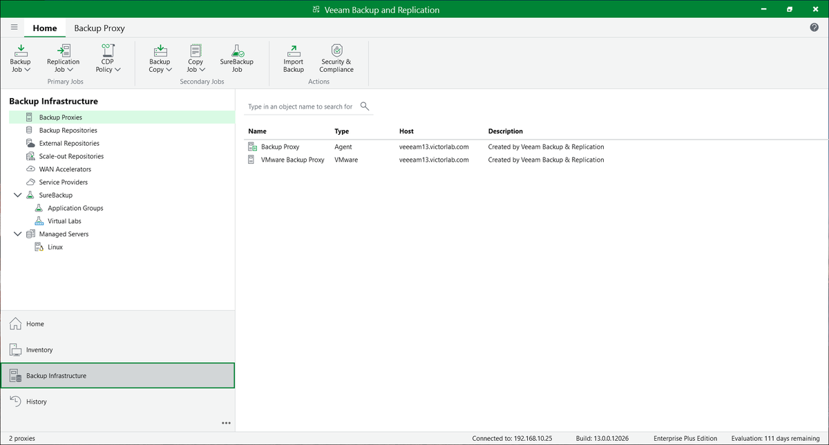This screenshot has height=445, width=829.
Task: Select Backup Proxies in the tree
Action: click(122, 117)
